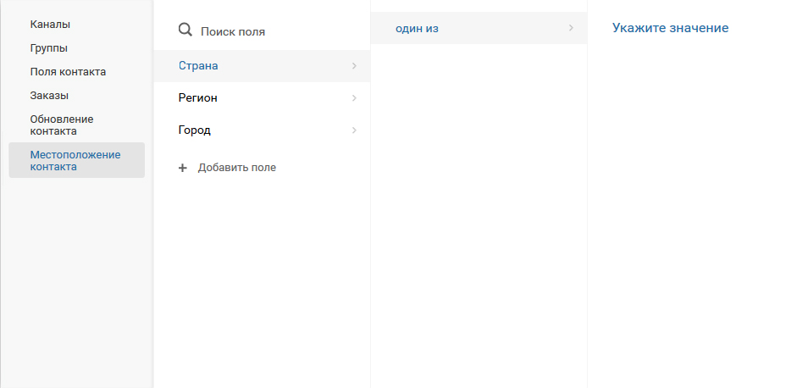Switch to the Группы sidebar section
This screenshot has height=388, width=797.
click(x=48, y=48)
